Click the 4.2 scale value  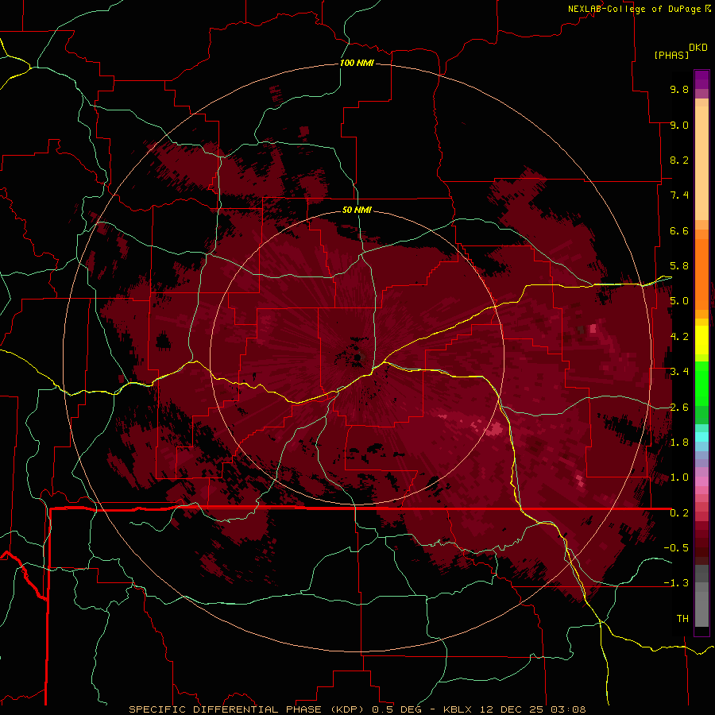tap(679, 337)
